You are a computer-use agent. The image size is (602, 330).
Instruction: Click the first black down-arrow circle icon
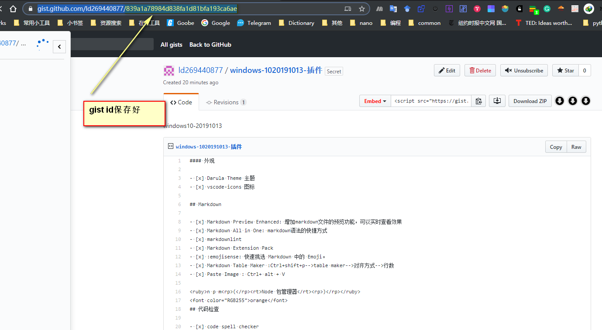tap(560, 101)
